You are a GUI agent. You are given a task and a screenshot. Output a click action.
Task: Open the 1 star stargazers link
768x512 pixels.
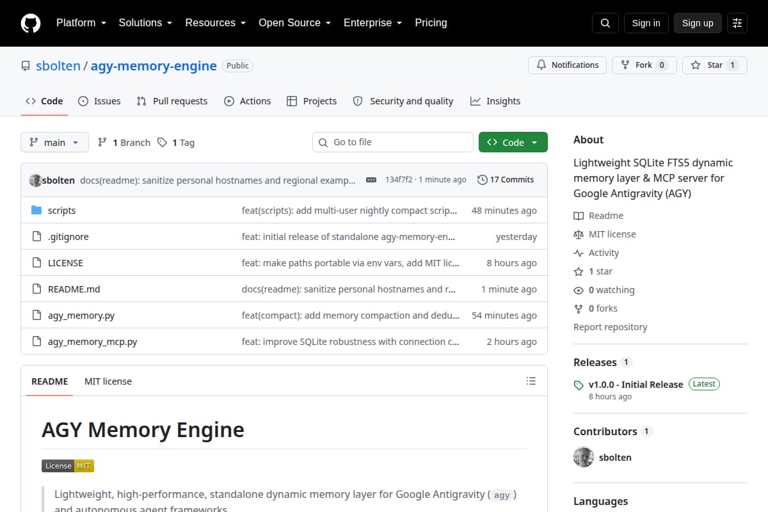[x=593, y=271]
